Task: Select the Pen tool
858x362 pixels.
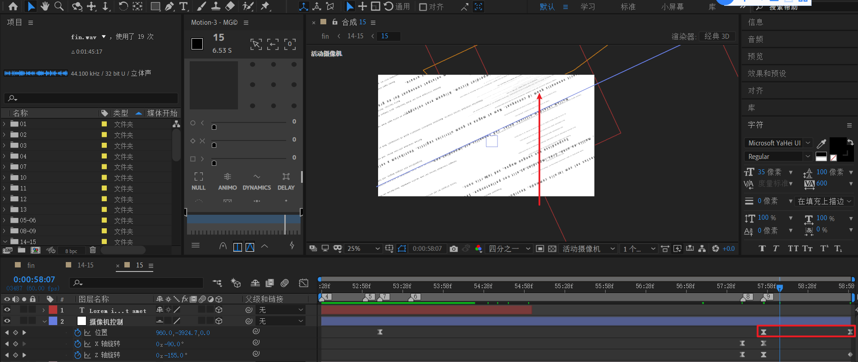Action: (x=169, y=6)
